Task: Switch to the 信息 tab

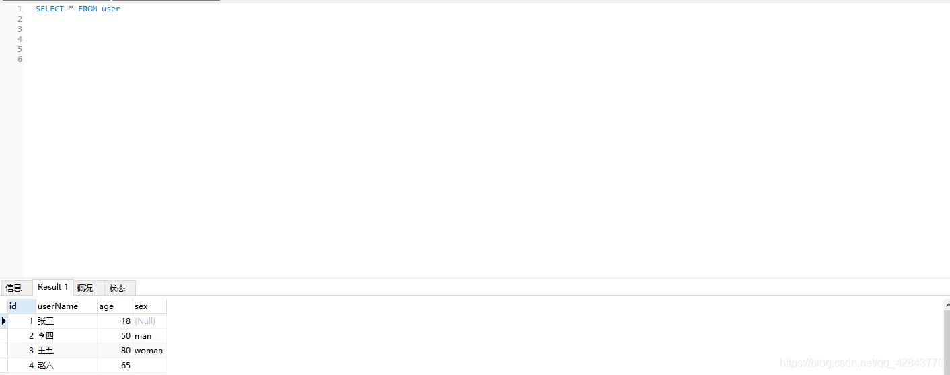Action: (13, 288)
